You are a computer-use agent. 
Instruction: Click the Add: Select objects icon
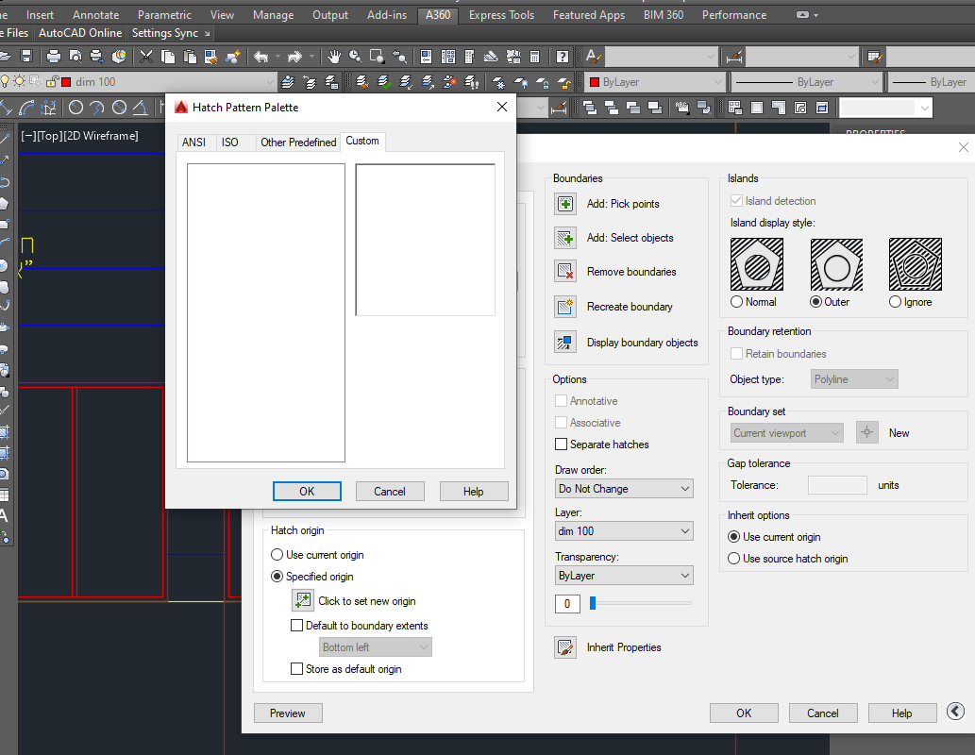tap(565, 238)
